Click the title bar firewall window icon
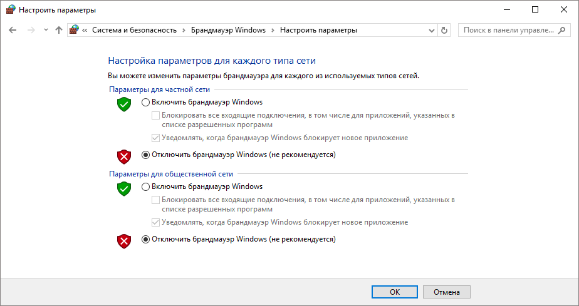Viewport: 579px width, 306px height. point(11,9)
